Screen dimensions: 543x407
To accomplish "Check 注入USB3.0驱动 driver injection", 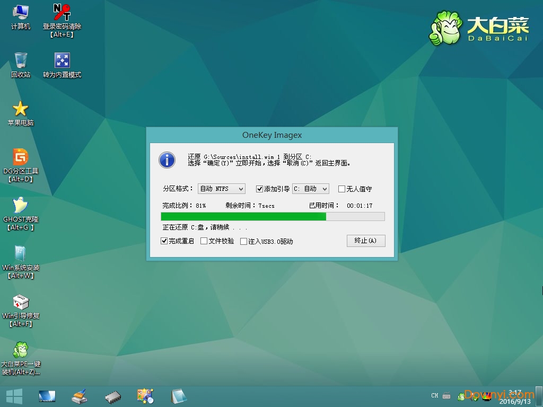I will [x=243, y=241].
